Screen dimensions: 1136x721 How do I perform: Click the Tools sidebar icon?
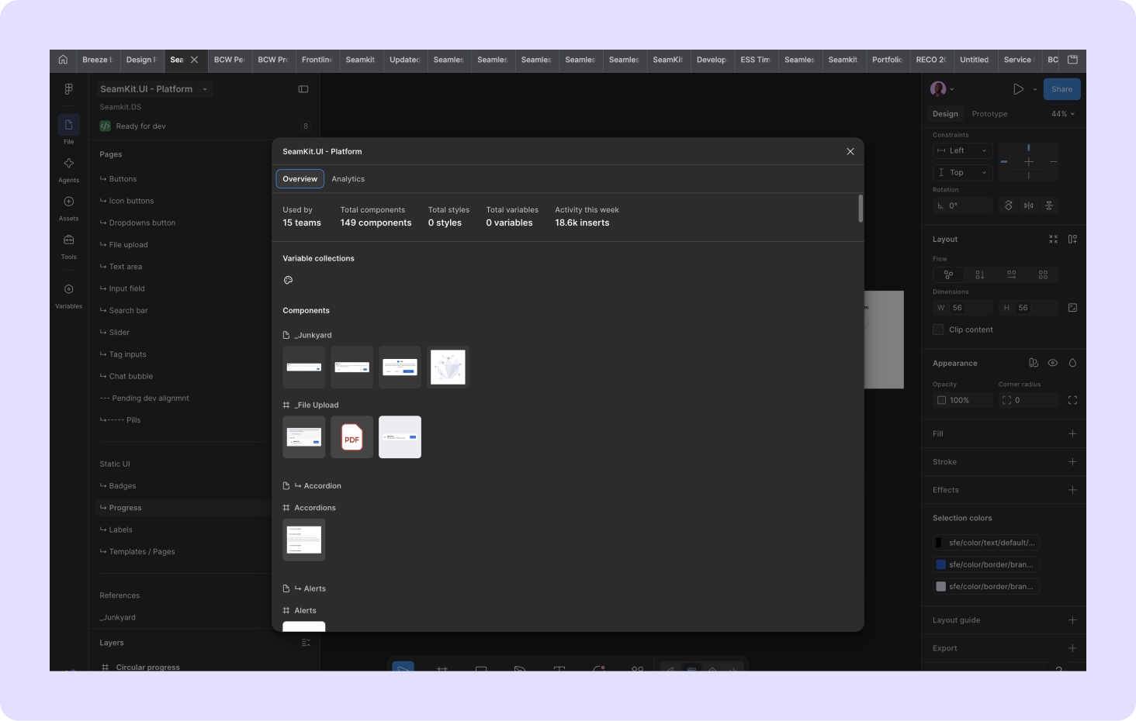coord(68,240)
